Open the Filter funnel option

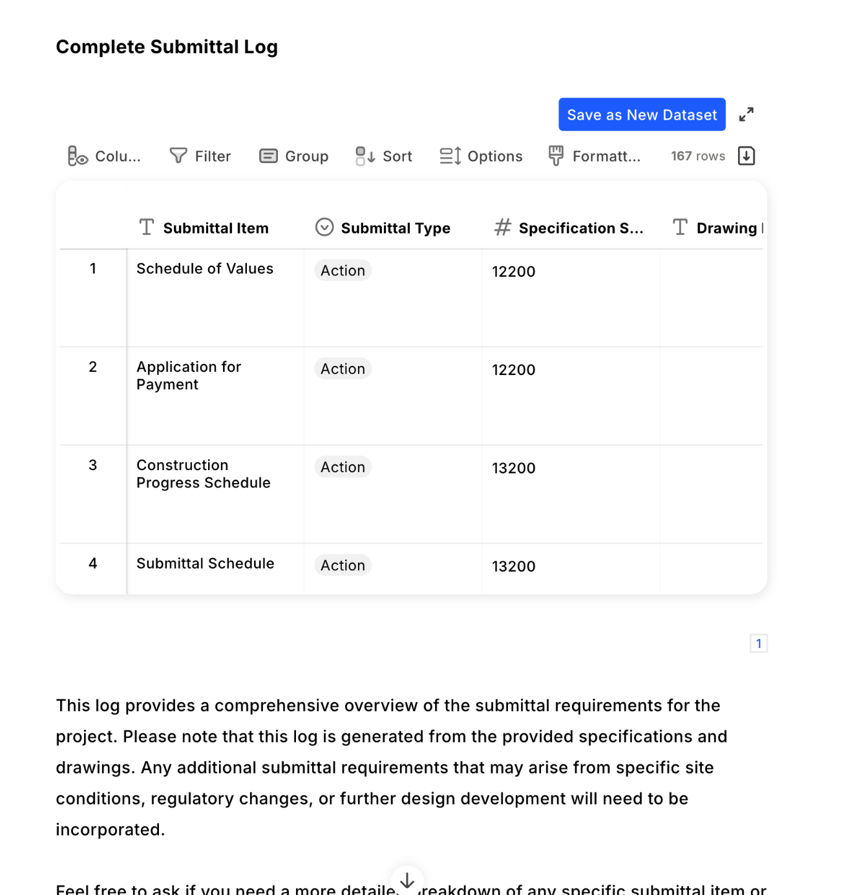(200, 156)
